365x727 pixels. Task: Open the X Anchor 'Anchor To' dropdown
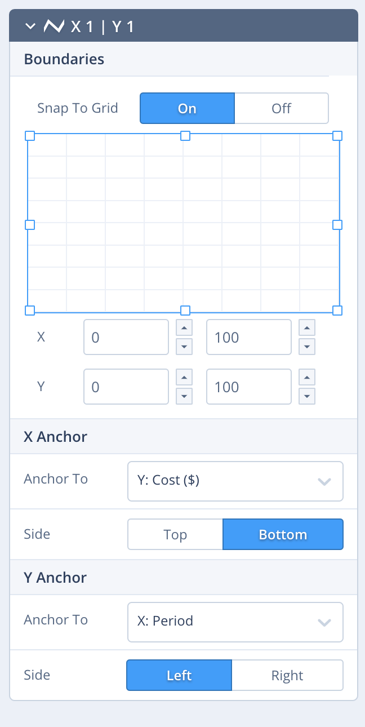235,481
